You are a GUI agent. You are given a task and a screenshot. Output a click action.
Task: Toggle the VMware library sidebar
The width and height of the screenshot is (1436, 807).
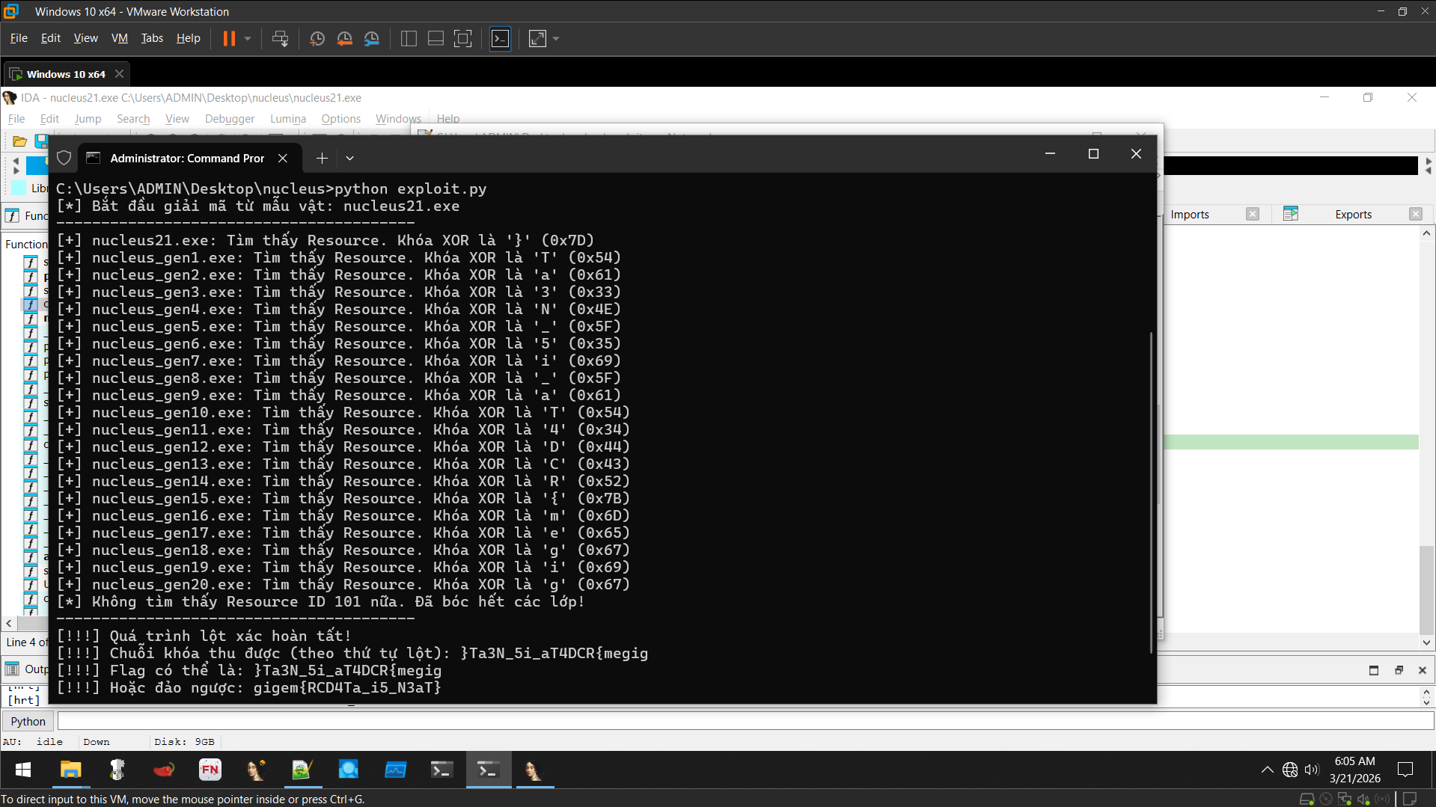[409, 39]
